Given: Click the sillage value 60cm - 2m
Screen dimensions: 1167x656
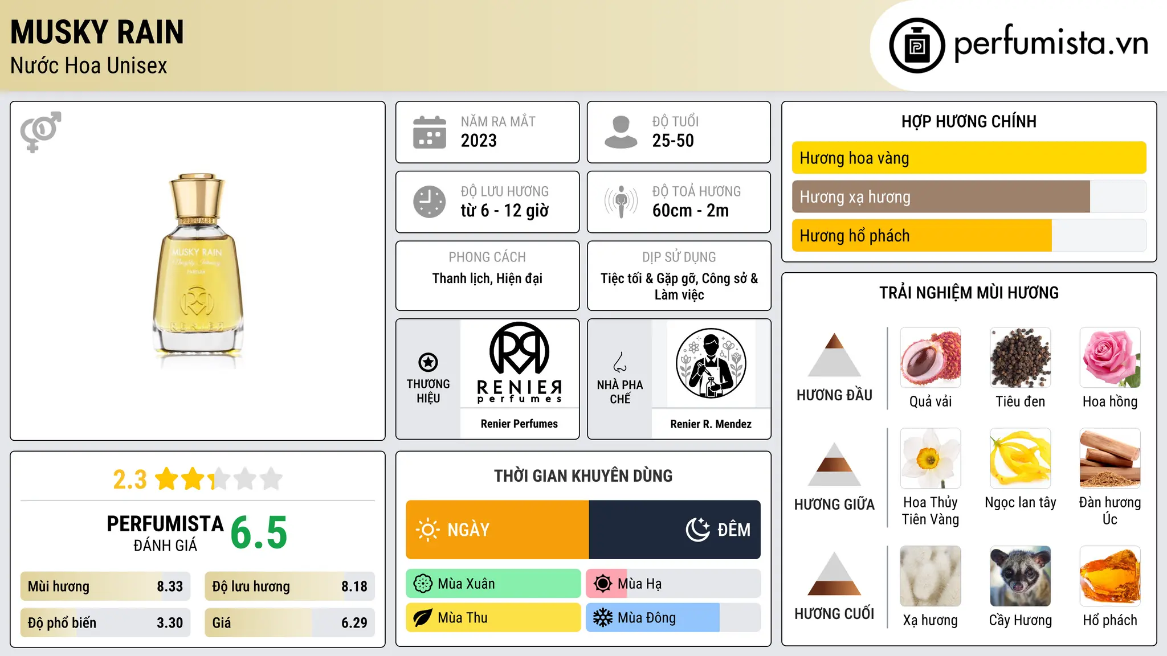Looking at the screenshot, I should 691,211.
